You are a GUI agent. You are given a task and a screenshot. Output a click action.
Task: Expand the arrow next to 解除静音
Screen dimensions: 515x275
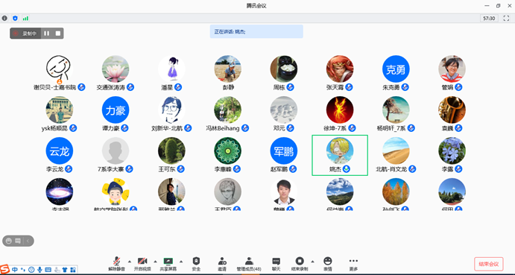[129, 262]
